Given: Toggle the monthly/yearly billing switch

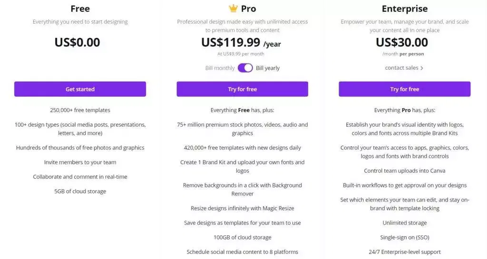Looking at the screenshot, I should tap(245, 68).
